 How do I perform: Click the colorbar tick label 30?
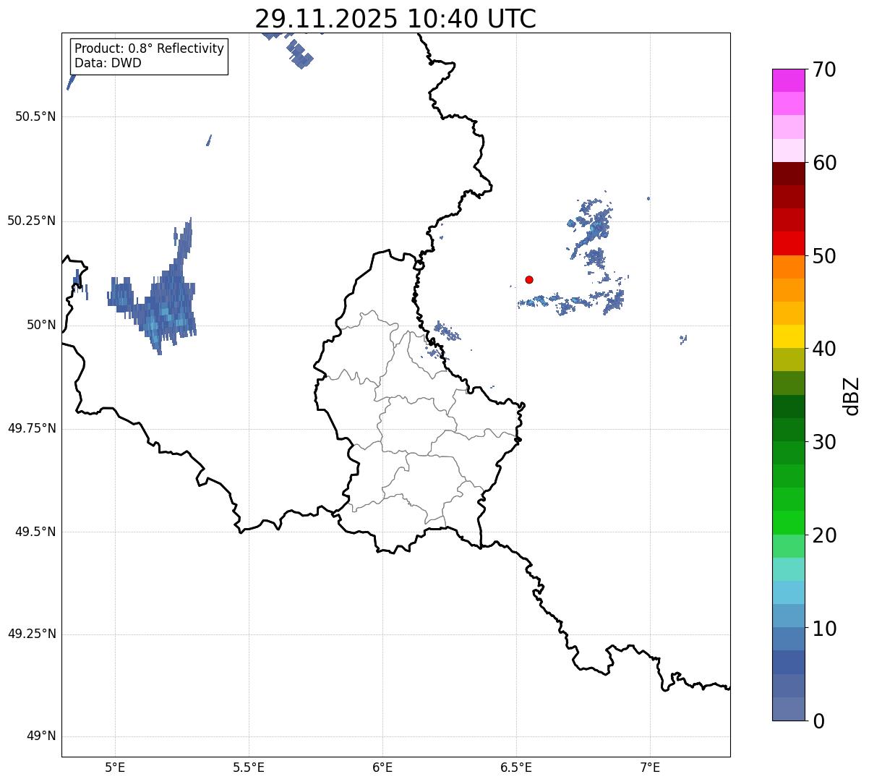tap(824, 442)
